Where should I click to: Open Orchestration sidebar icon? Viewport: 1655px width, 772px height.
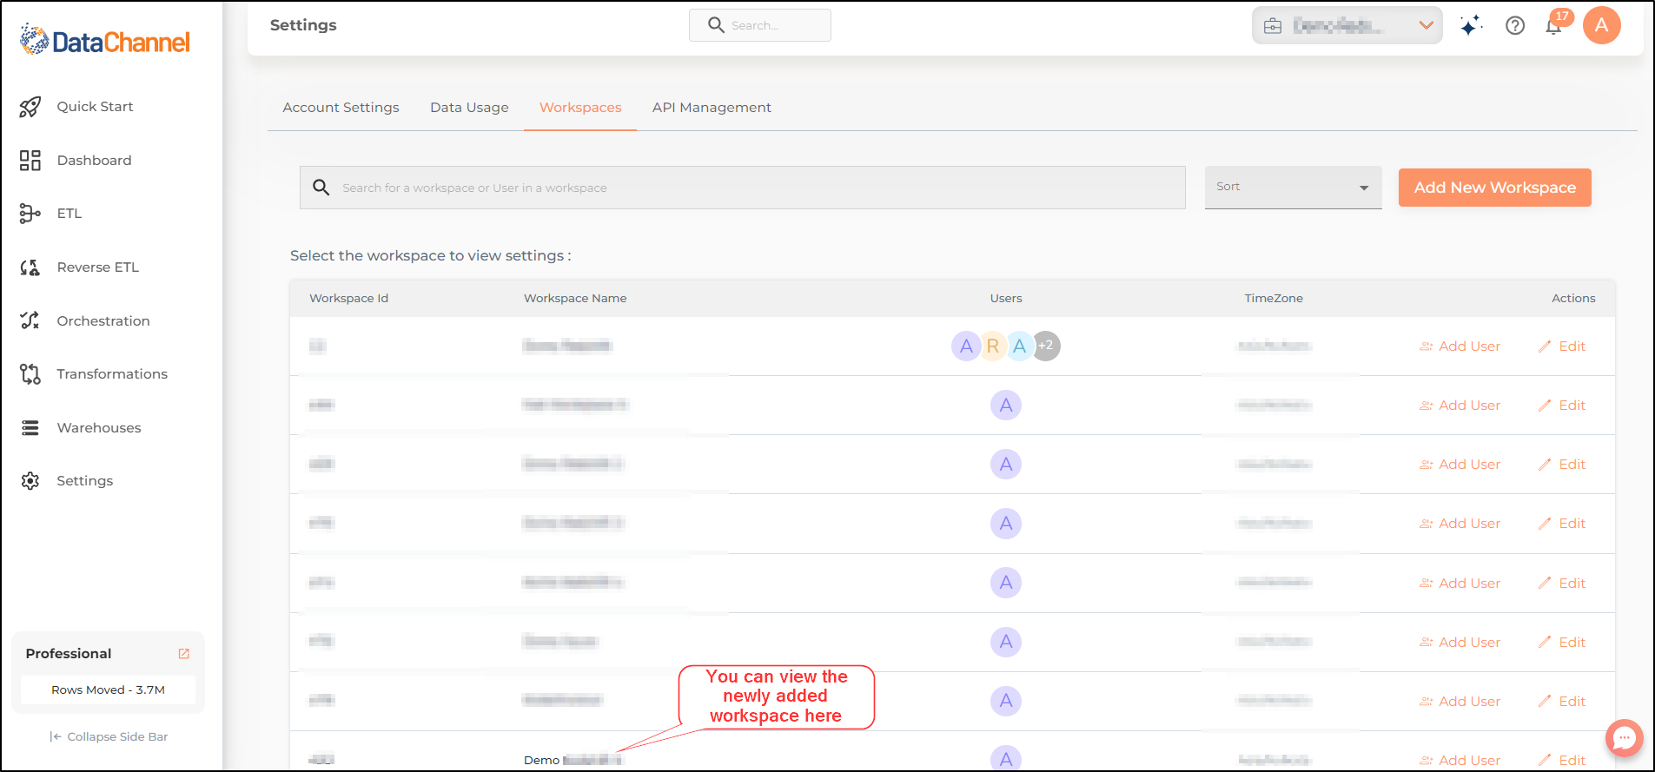pyautogui.click(x=30, y=320)
